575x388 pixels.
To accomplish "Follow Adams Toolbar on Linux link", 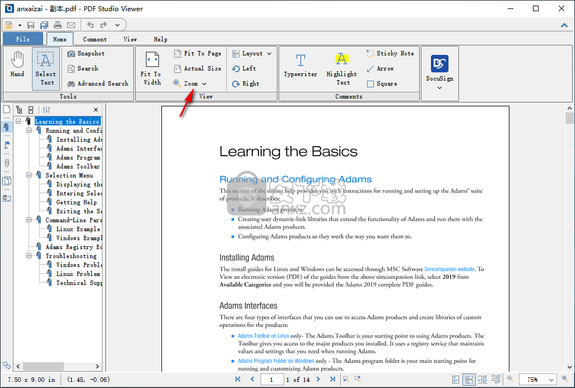I will (263, 335).
